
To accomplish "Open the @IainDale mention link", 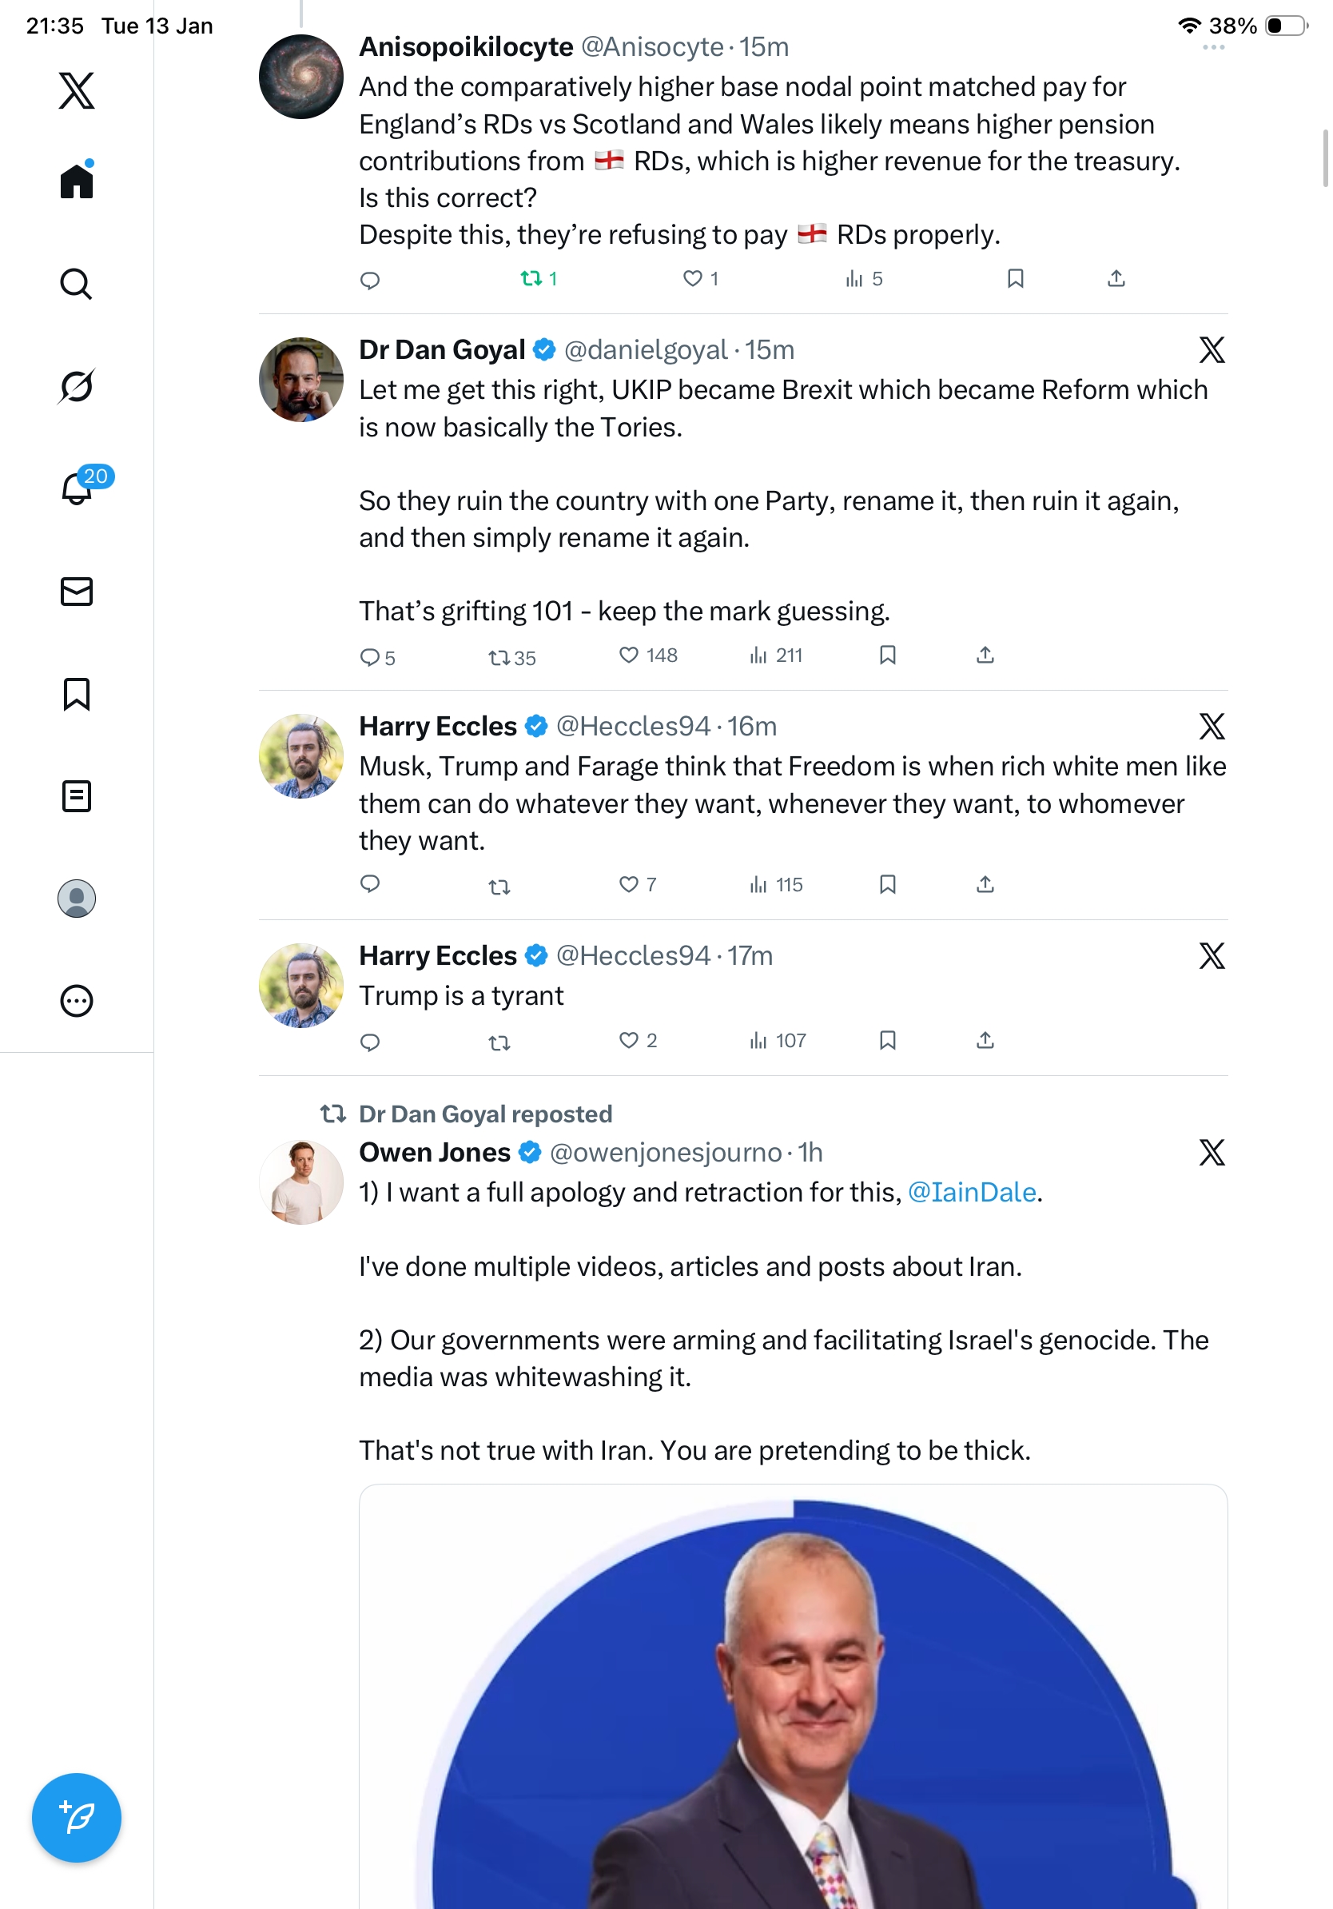I will [x=972, y=1192].
